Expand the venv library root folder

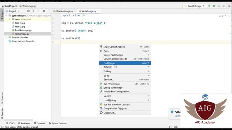tap(9, 19)
